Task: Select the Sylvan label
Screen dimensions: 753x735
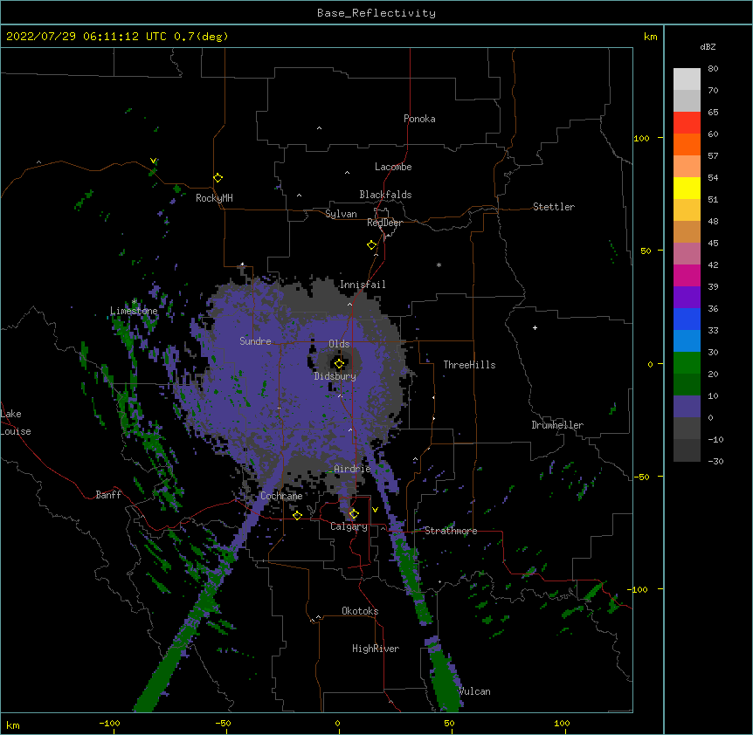Action: coord(341,214)
